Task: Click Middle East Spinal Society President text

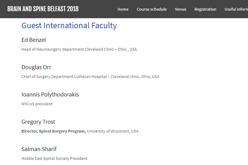Action: coord(55,158)
